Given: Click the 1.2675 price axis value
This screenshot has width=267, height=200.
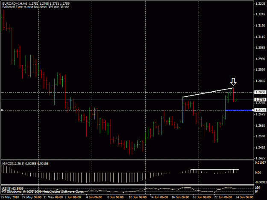Looking at the screenshot, I should coord(260,114).
